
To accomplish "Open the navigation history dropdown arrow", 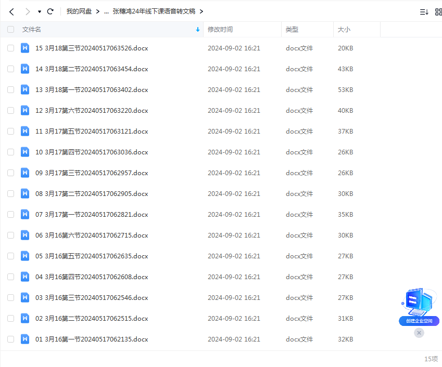I will point(40,12).
